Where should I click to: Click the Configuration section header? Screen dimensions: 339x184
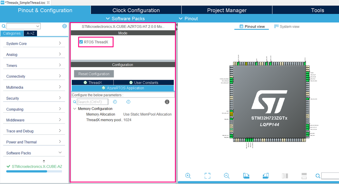click(x=123, y=65)
